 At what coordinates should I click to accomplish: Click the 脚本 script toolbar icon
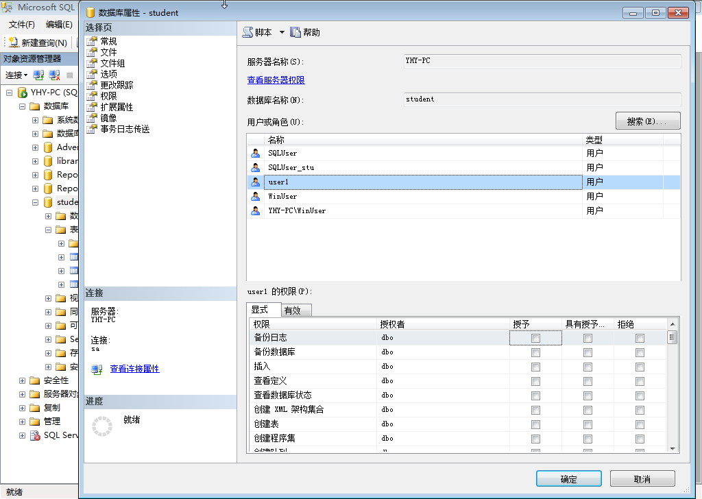point(247,32)
